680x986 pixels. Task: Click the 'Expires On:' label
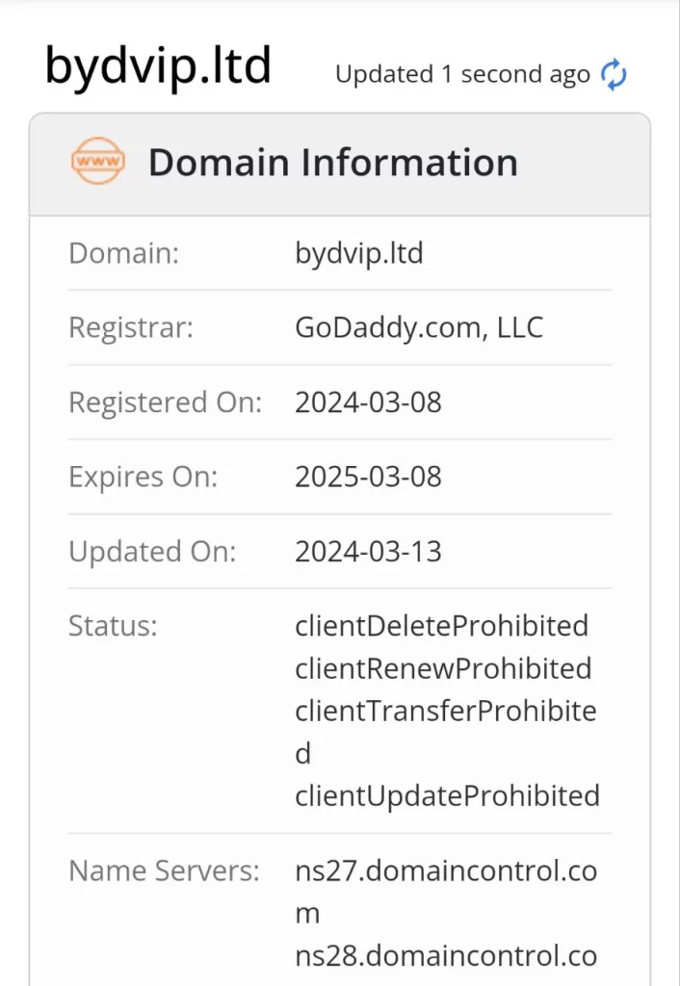click(144, 477)
